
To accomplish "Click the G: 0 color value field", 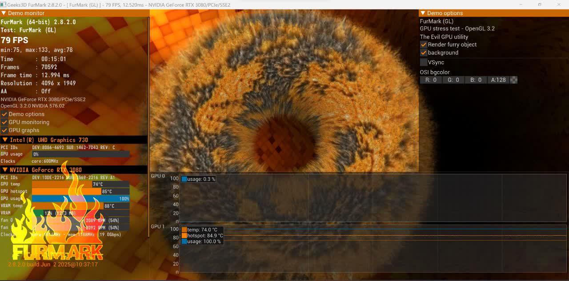I will pyautogui.click(x=453, y=80).
